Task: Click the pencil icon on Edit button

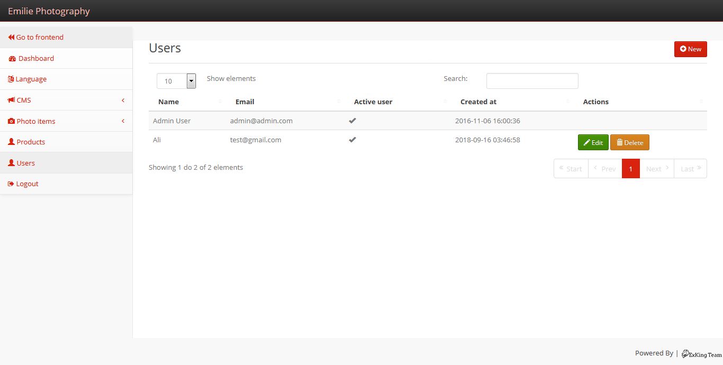Action: point(587,142)
